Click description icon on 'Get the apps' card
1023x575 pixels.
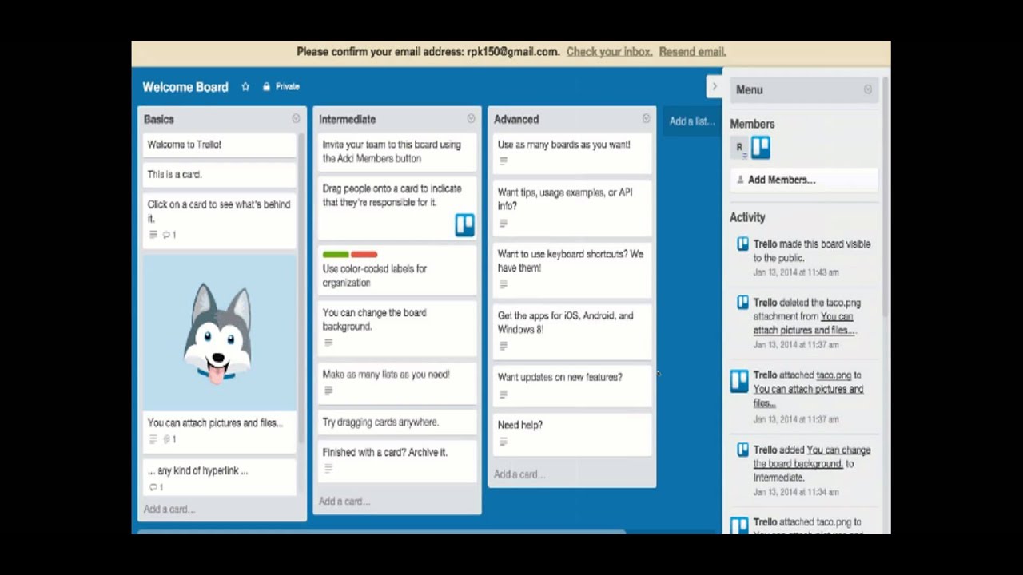click(x=504, y=346)
